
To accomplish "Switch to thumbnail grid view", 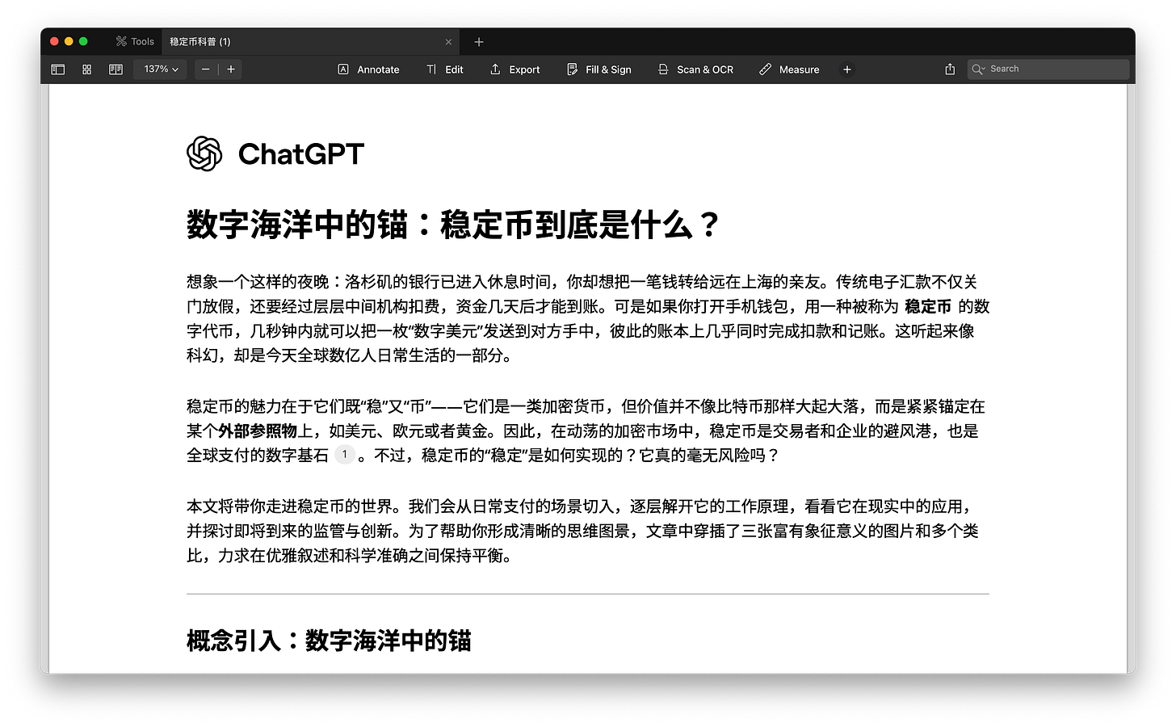I will pyautogui.click(x=87, y=69).
